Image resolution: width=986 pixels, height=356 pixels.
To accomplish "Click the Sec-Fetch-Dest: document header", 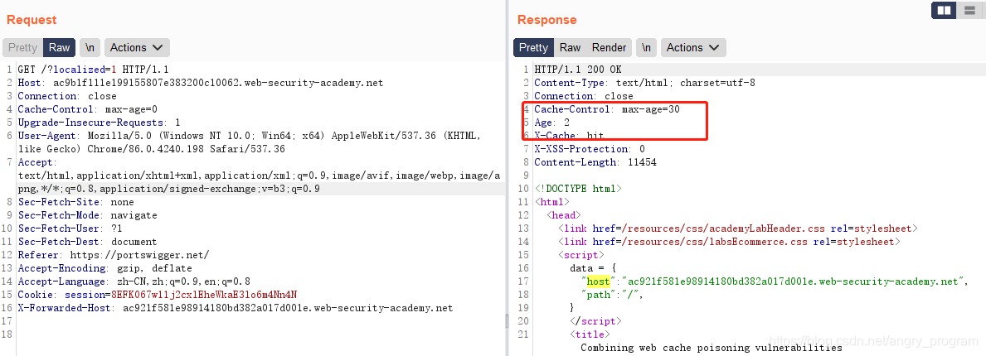I will click(87, 242).
